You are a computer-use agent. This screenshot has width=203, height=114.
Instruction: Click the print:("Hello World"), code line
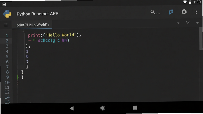click(55, 35)
